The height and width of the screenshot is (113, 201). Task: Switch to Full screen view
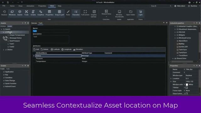point(85,13)
